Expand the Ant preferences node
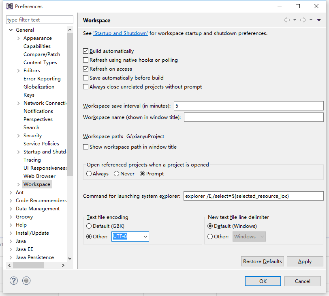Image resolution: width=329 pixels, height=296 pixels. pyautogui.click(x=11, y=192)
